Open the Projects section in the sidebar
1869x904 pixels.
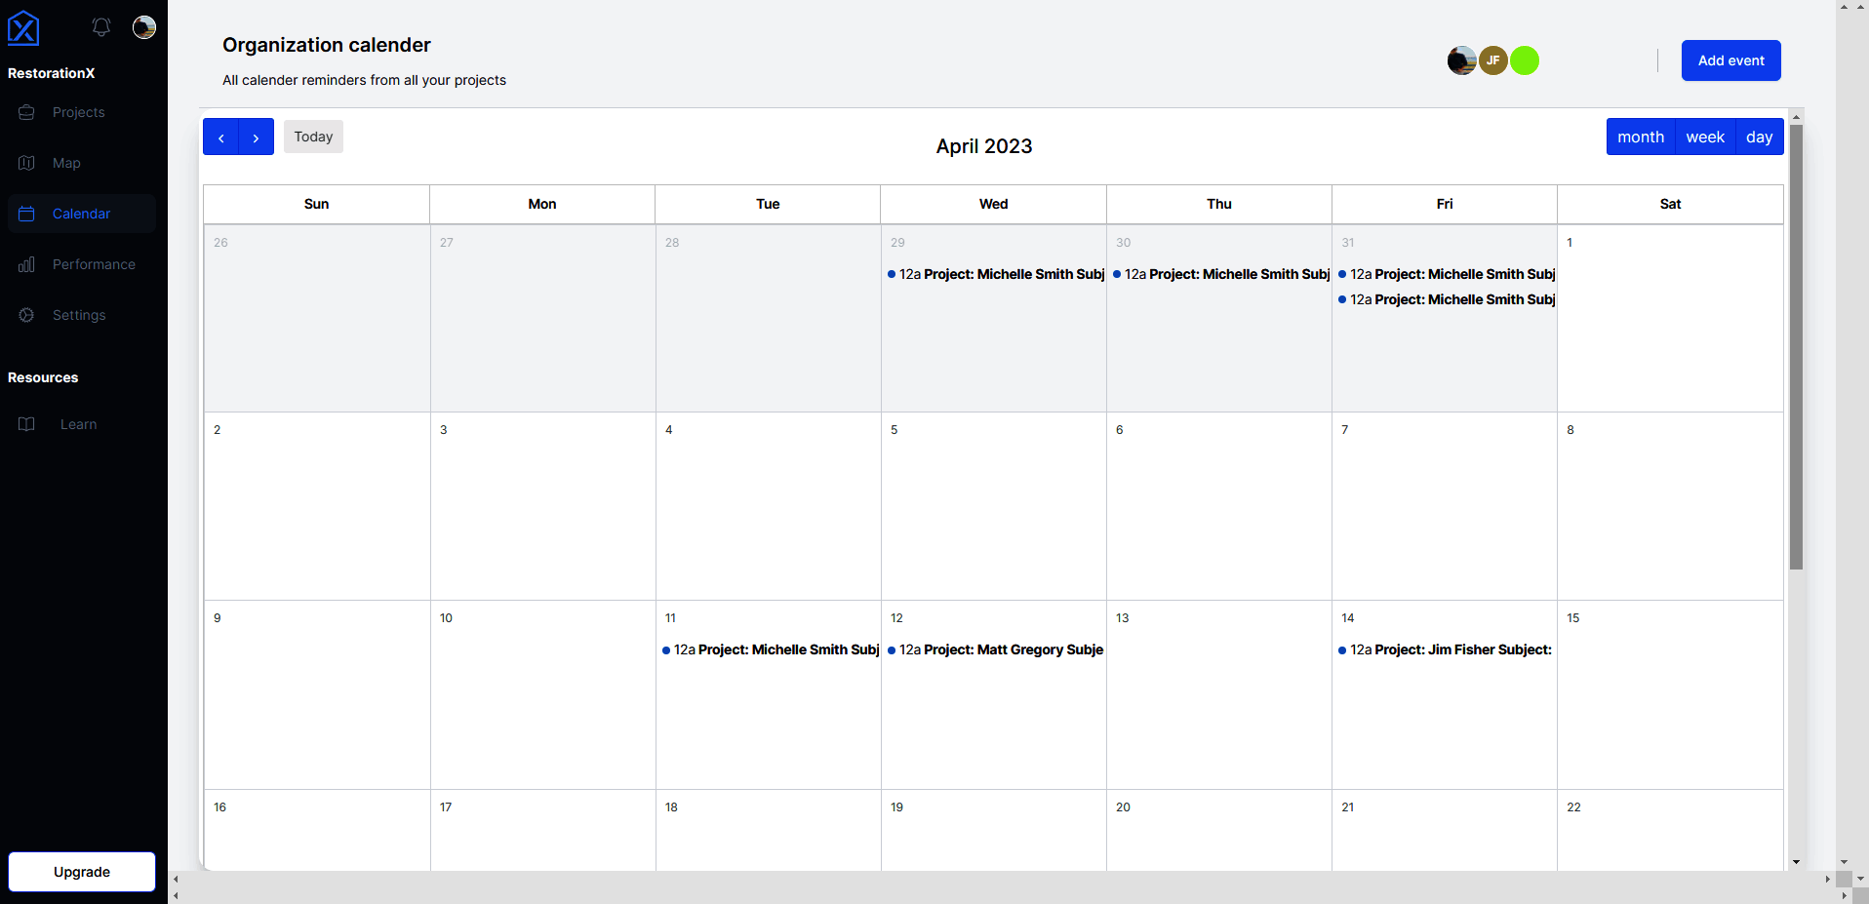[x=78, y=112]
